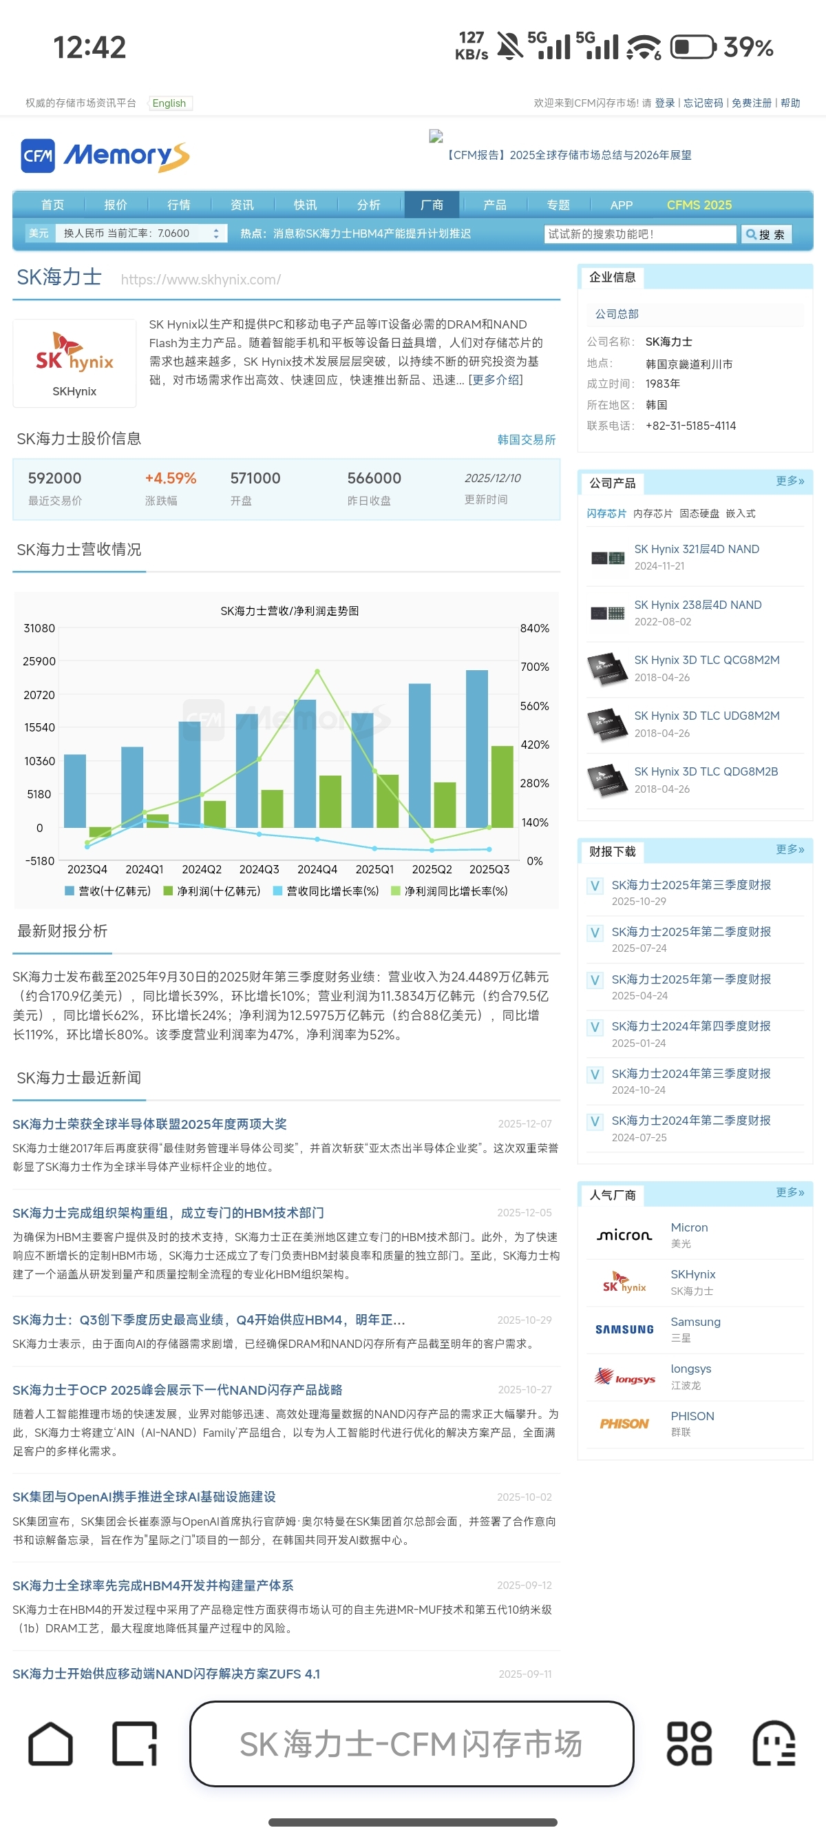Select the 美元 currency button

[x=39, y=233]
